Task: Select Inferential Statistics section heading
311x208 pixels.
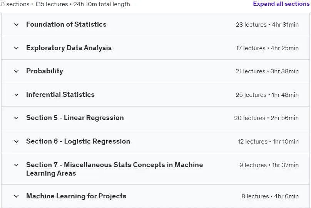Action: point(60,95)
